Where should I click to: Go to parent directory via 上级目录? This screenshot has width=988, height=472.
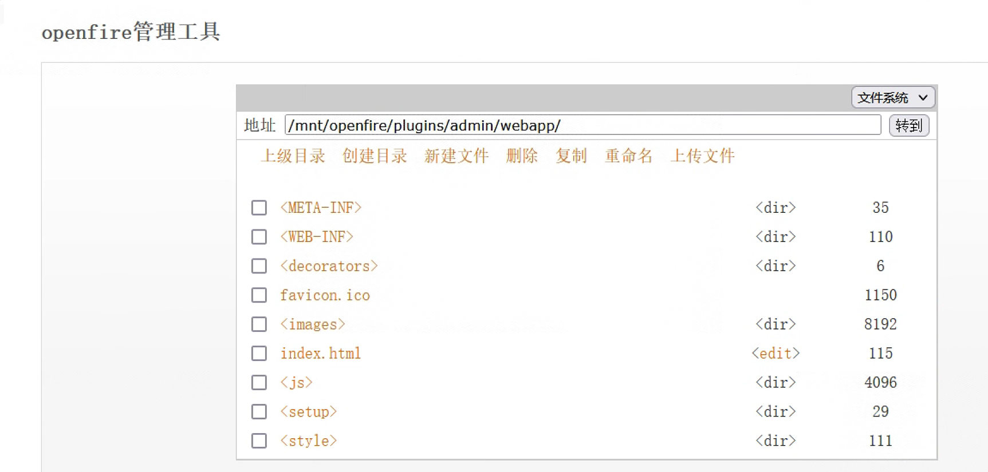[x=293, y=156]
